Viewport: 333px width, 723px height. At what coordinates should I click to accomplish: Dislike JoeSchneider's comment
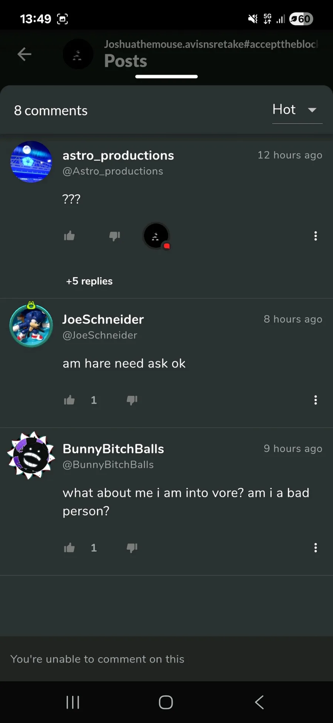(x=132, y=400)
